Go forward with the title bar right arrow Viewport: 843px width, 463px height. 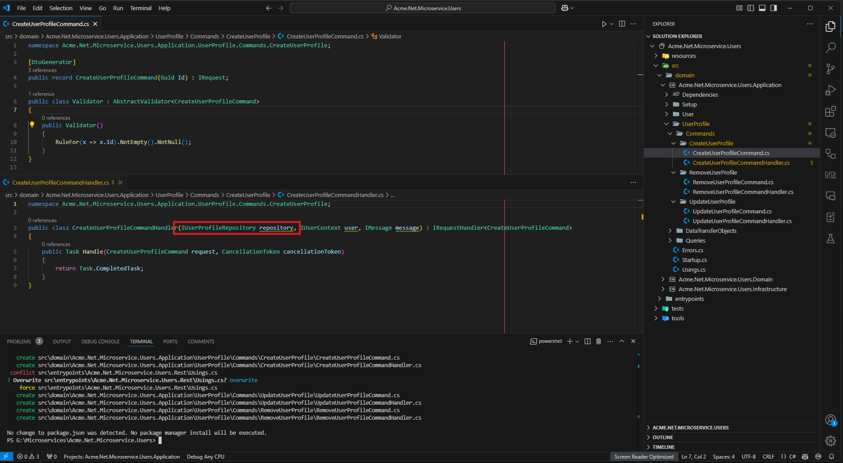tap(280, 8)
